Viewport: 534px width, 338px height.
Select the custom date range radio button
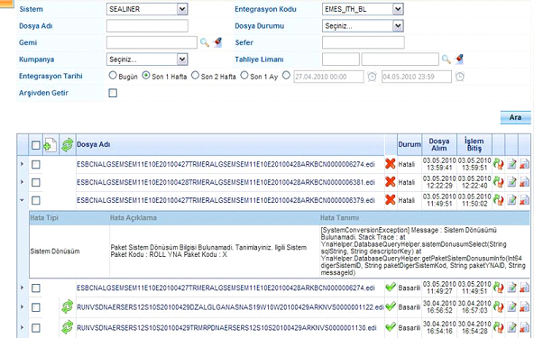286,76
